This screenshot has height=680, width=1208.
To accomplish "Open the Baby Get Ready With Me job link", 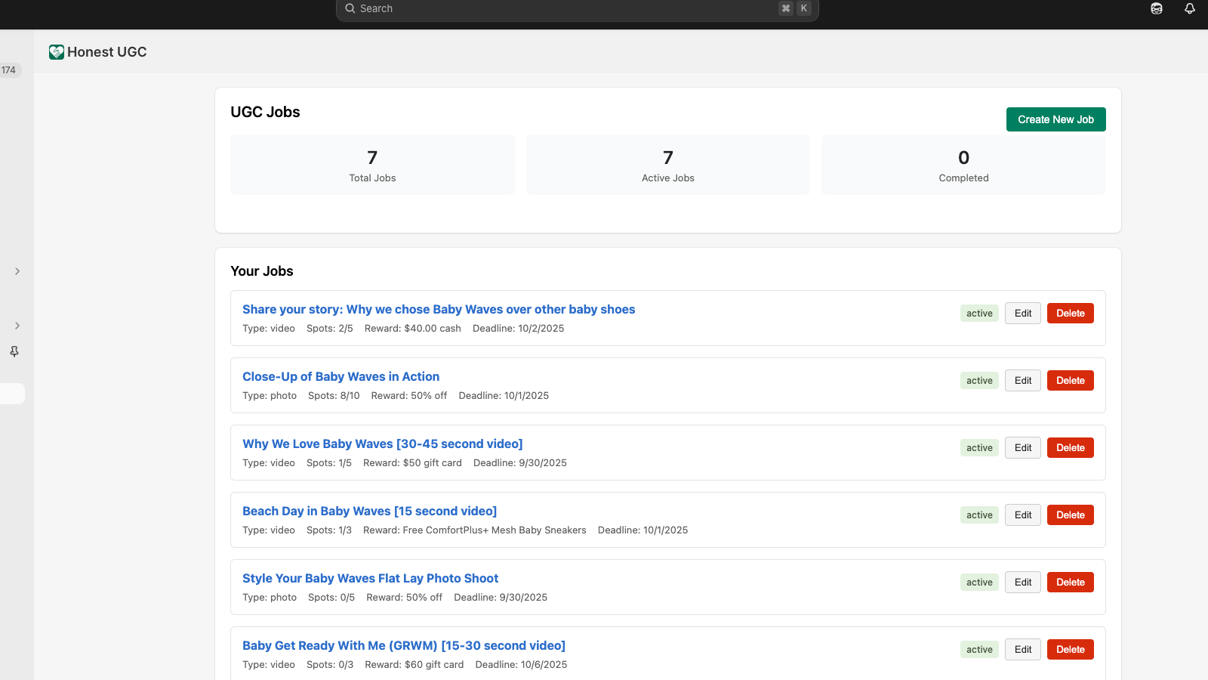I will coord(403,646).
